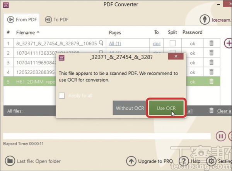Open Help via question mark icon
The width and height of the screenshot is (232, 171).
(x=184, y=161)
